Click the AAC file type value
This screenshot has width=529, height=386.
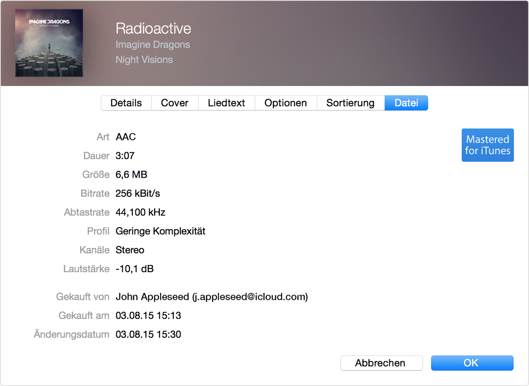point(126,137)
